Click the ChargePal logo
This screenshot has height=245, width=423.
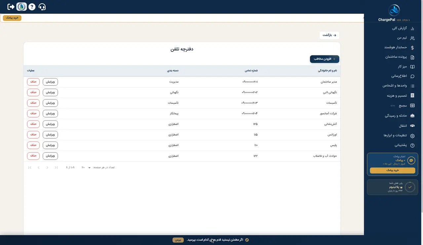point(394,10)
